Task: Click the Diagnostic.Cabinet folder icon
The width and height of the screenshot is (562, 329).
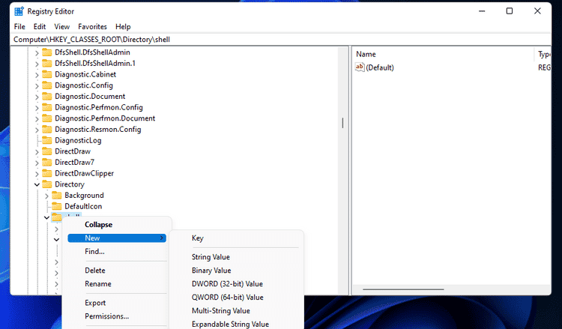Action: 47,74
